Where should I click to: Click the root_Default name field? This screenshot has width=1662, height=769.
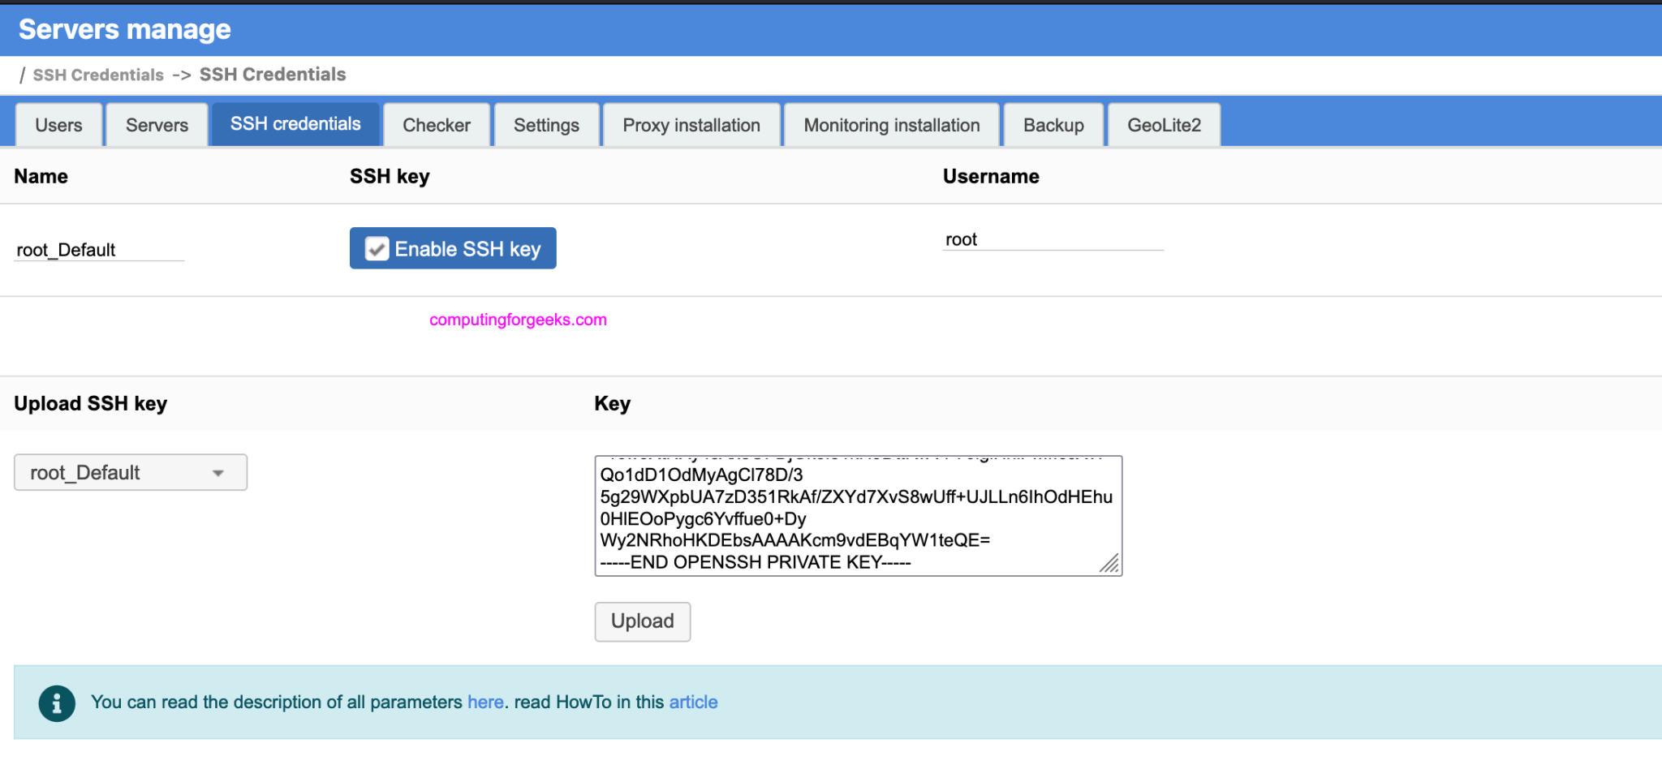click(x=97, y=249)
